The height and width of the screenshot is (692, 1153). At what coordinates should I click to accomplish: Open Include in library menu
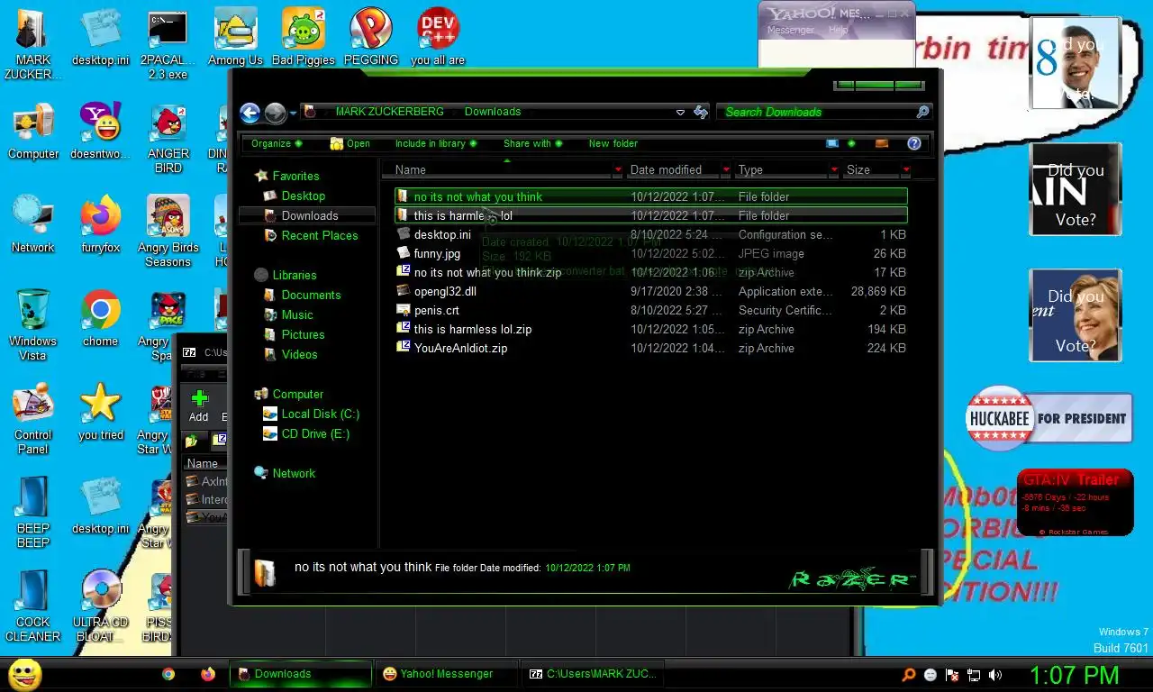[x=436, y=143]
